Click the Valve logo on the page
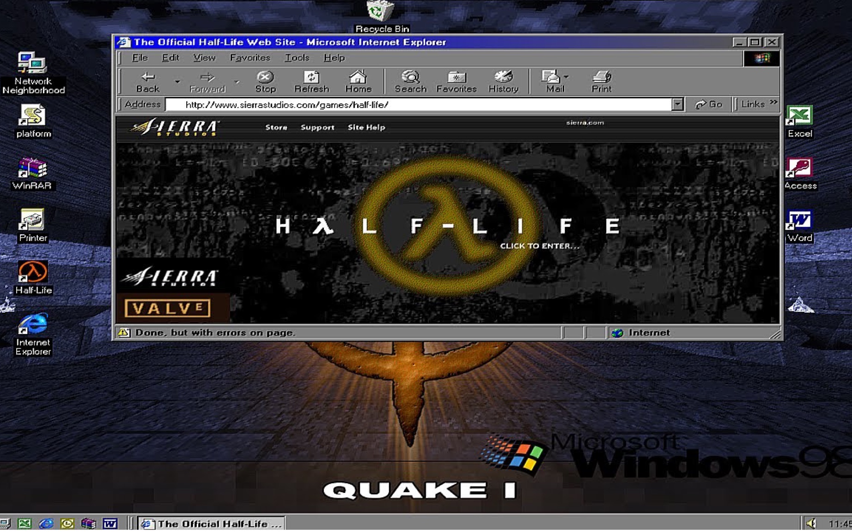Image resolution: width=852 pixels, height=532 pixels. click(167, 308)
